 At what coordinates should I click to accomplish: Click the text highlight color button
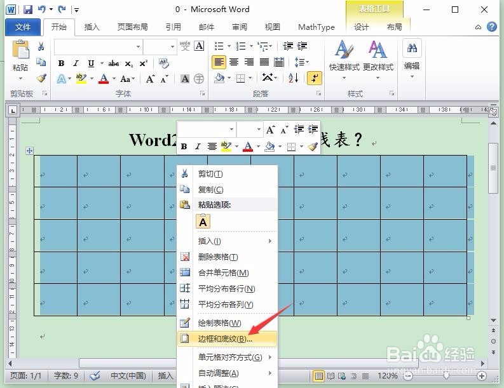point(81,79)
